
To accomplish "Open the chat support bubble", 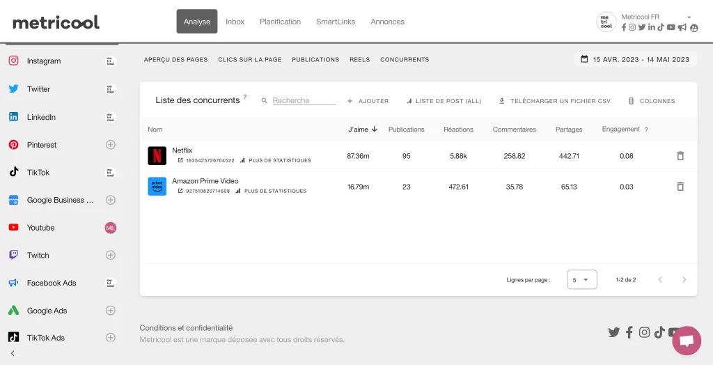I will tap(686, 341).
